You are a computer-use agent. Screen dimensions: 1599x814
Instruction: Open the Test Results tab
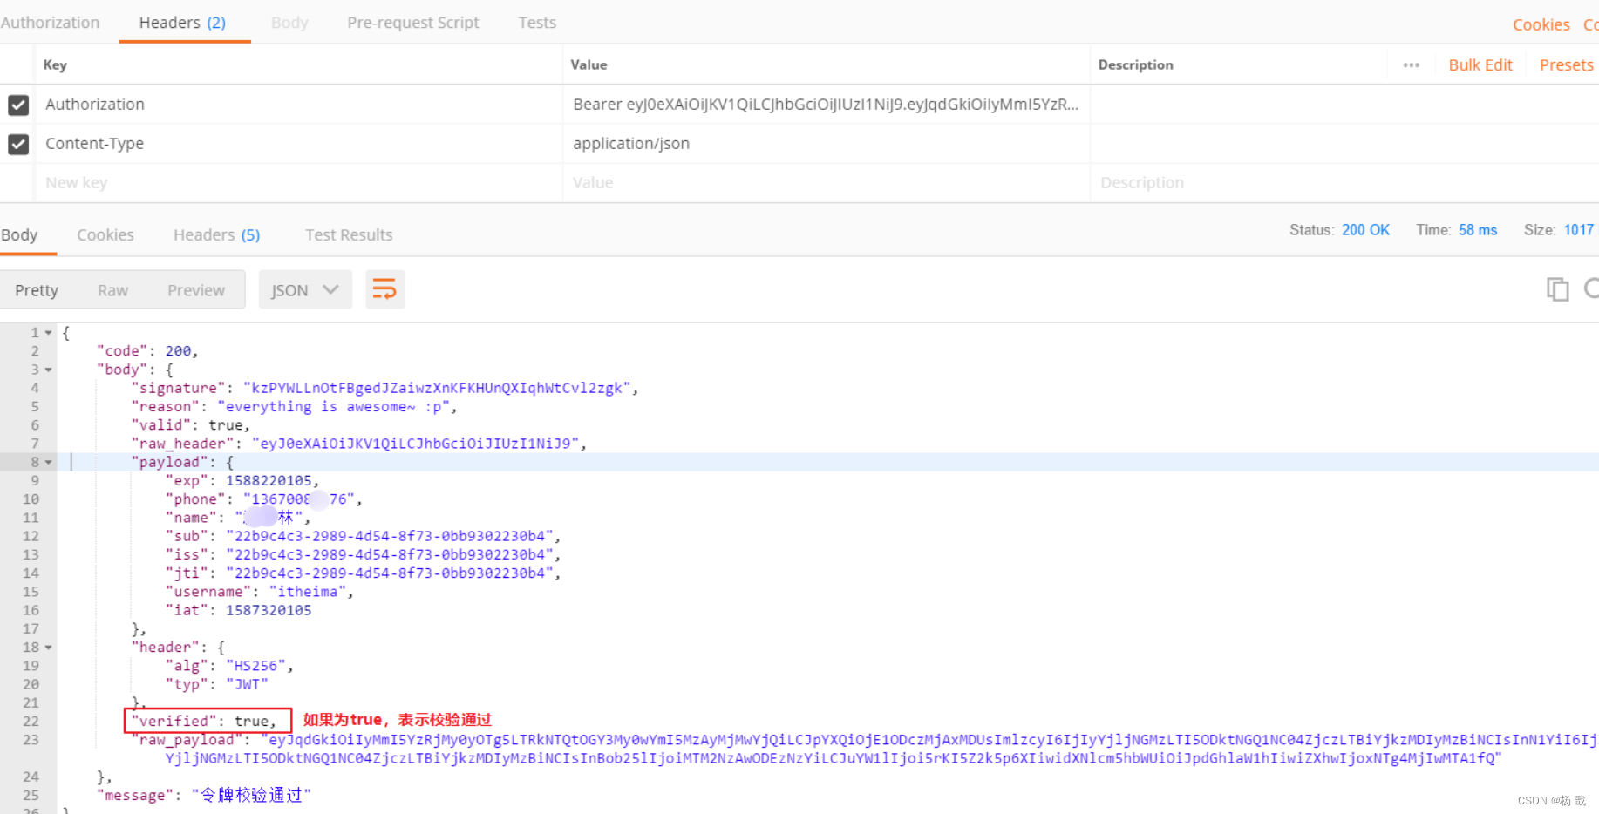pyautogui.click(x=349, y=234)
